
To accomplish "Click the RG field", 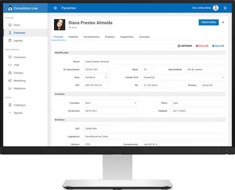I will pos(154,85).
